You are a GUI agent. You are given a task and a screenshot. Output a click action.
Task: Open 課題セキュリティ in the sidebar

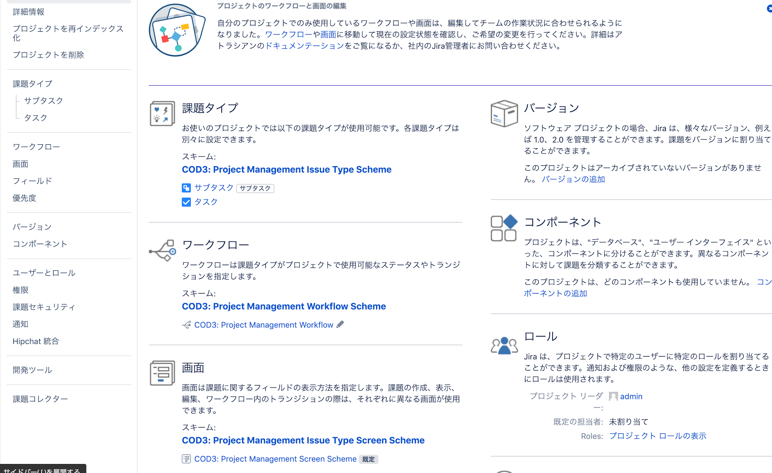44,307
